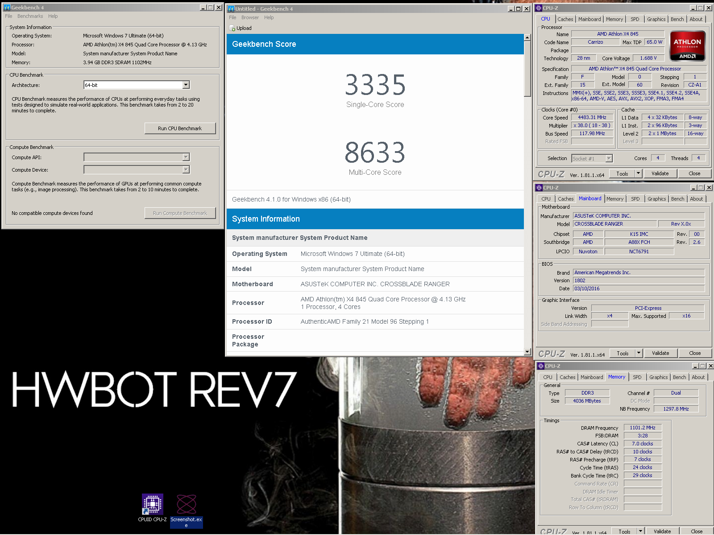The width and height of the screenshot is (714, 535).
Task: Click Single-Core Score 3335 value
Action: click(375, 85)
